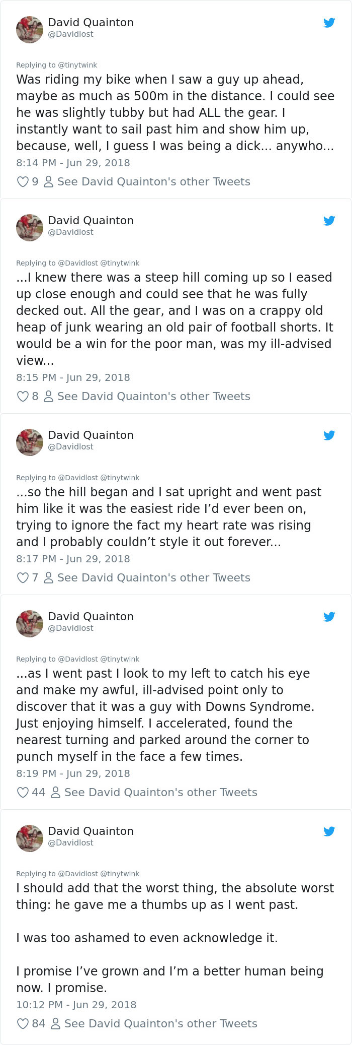The image size is (352, 1045).
Task: Click the Twitter bird icon on the first tweet
Action: [329, 23]
